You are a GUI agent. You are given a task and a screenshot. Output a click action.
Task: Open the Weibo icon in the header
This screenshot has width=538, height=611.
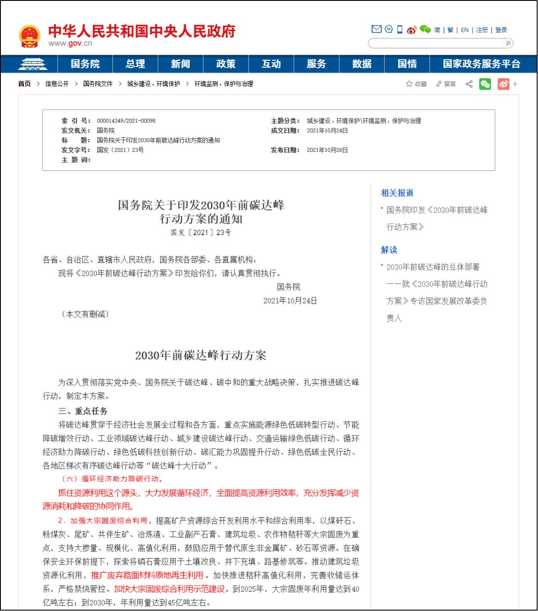pyautogui.click(x=411, y=30)
